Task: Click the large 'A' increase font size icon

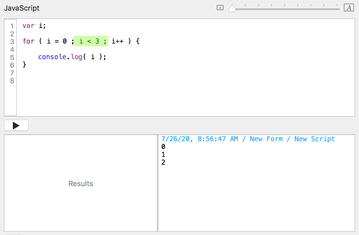Action: (x=349, y=8)
